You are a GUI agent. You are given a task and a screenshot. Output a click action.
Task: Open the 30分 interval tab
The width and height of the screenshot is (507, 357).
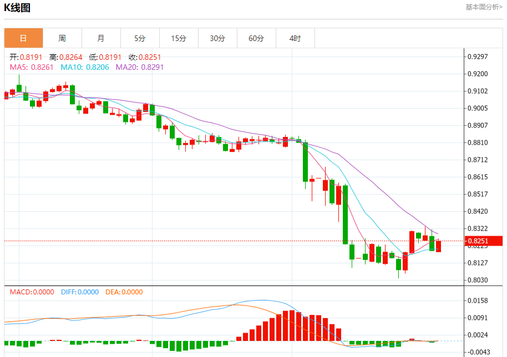pyautogui.click(x=217, y=38)
